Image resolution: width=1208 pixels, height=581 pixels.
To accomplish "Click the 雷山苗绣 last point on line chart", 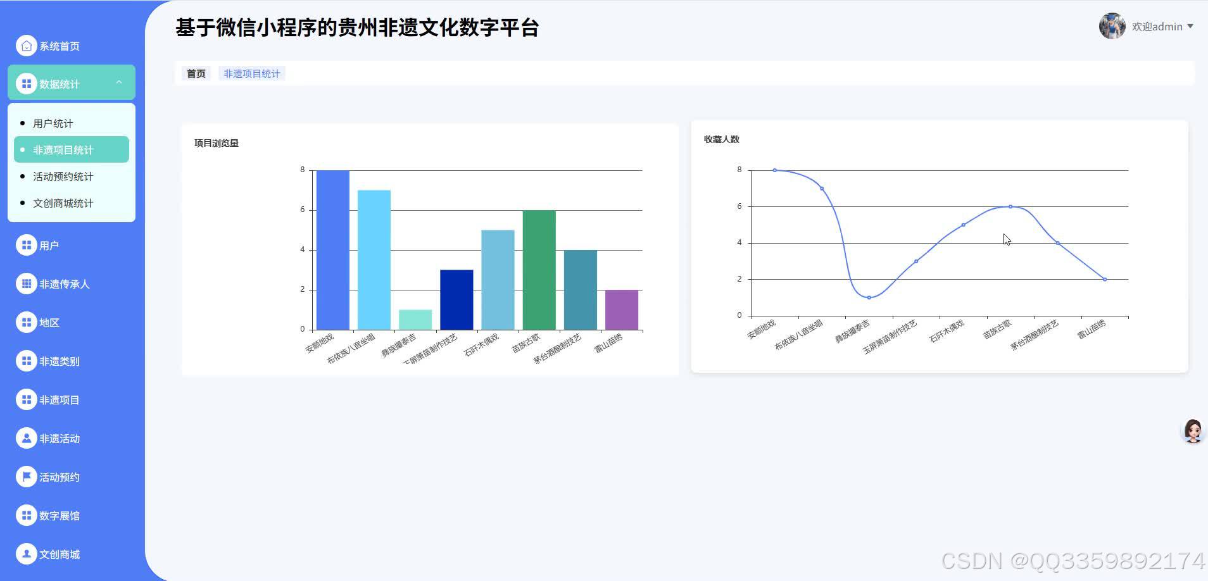I will point(1105,279).
